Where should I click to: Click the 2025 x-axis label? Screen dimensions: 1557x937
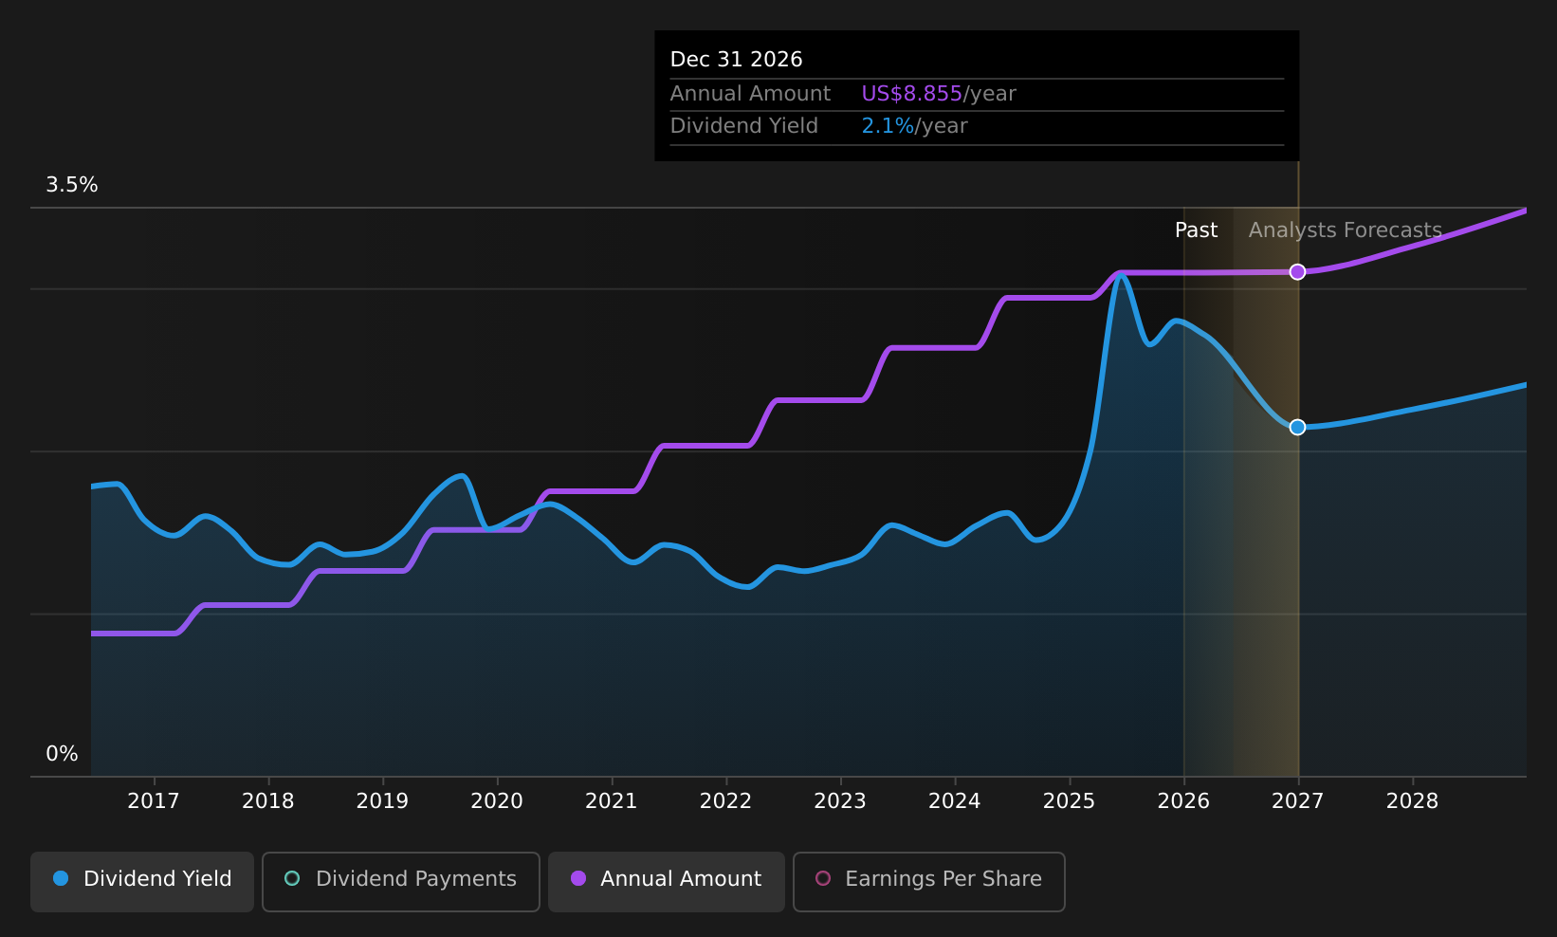click(x=1069, y=801)
